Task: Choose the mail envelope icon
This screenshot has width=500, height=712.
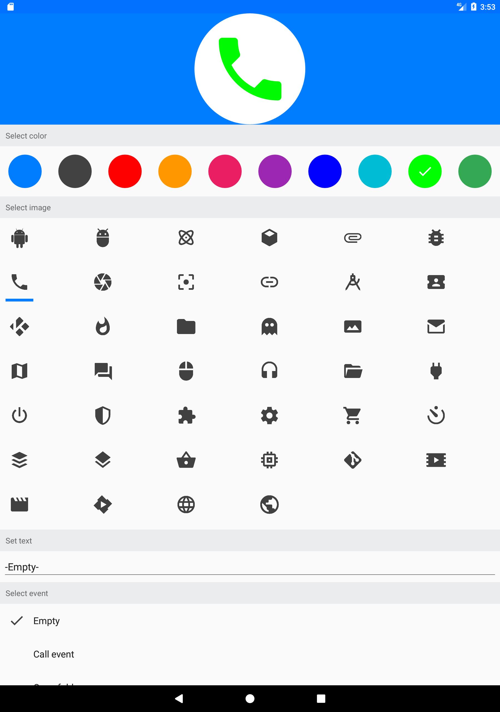Action: (436, 327)
